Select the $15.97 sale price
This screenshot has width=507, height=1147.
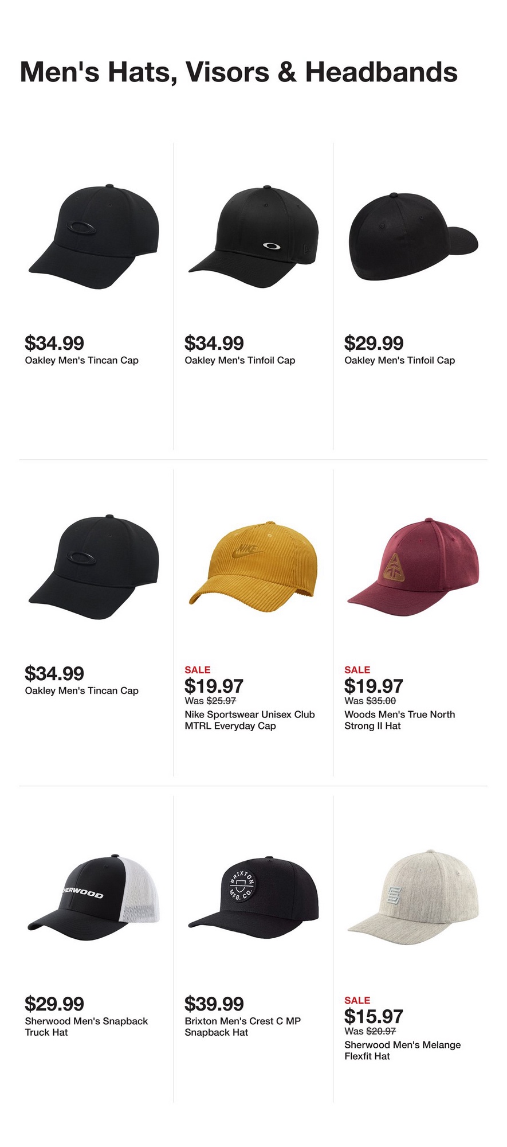[x=374, y=1016]
